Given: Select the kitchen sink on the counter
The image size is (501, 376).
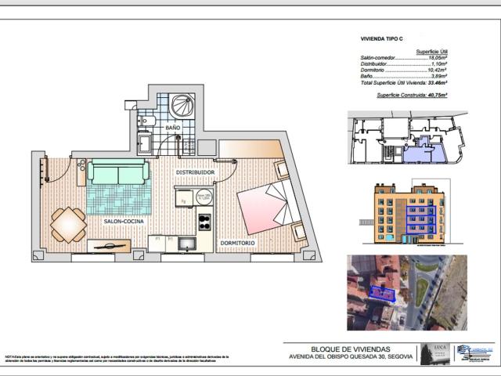Looking at the screenshot, I should (188, 244).
